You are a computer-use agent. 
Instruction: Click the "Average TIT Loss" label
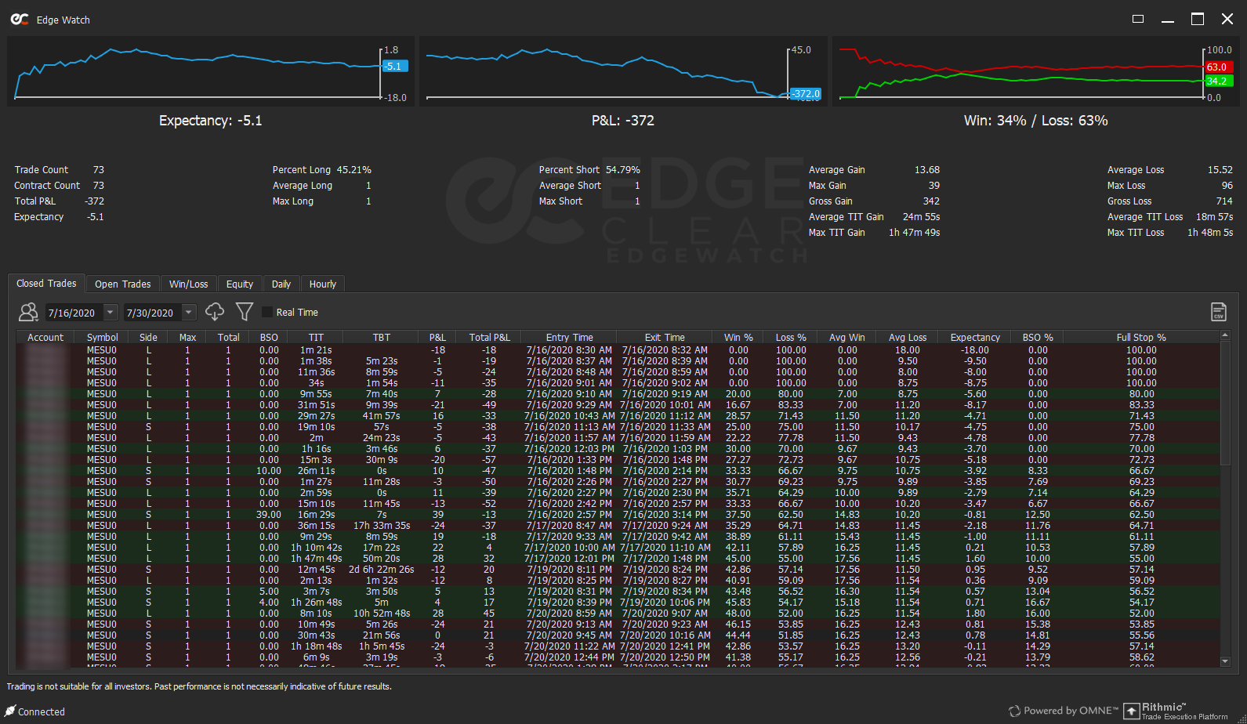[1145, 217]
